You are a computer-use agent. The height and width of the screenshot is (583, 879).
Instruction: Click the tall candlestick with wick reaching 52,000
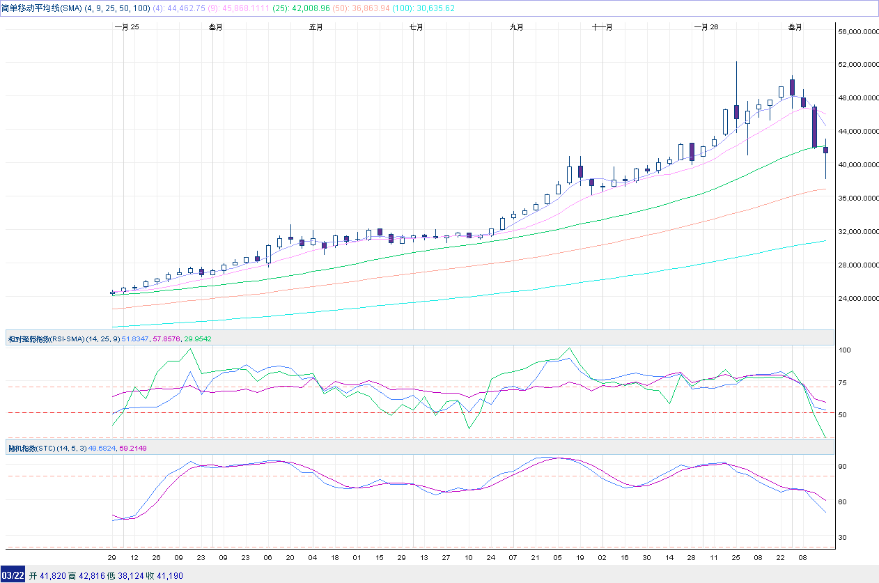click(736, 111)
